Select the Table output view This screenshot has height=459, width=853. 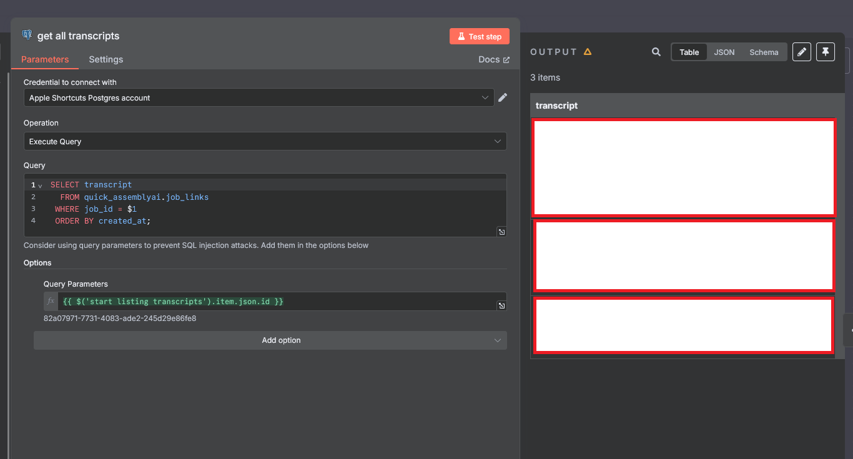click(x=689, y=52)
